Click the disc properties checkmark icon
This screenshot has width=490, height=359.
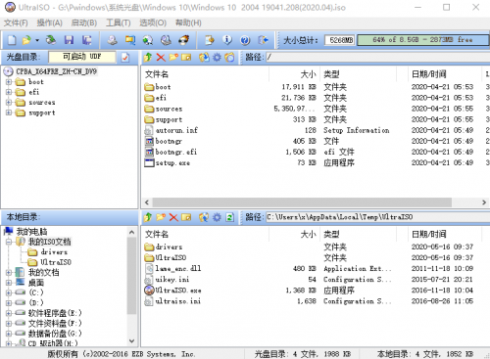(125, 58)
